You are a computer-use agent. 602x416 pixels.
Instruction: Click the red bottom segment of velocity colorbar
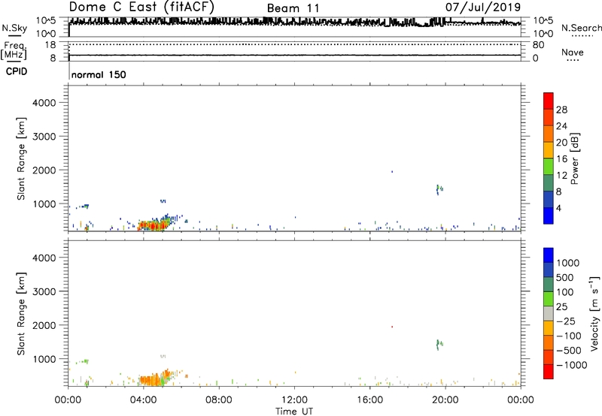coord(549,372)
